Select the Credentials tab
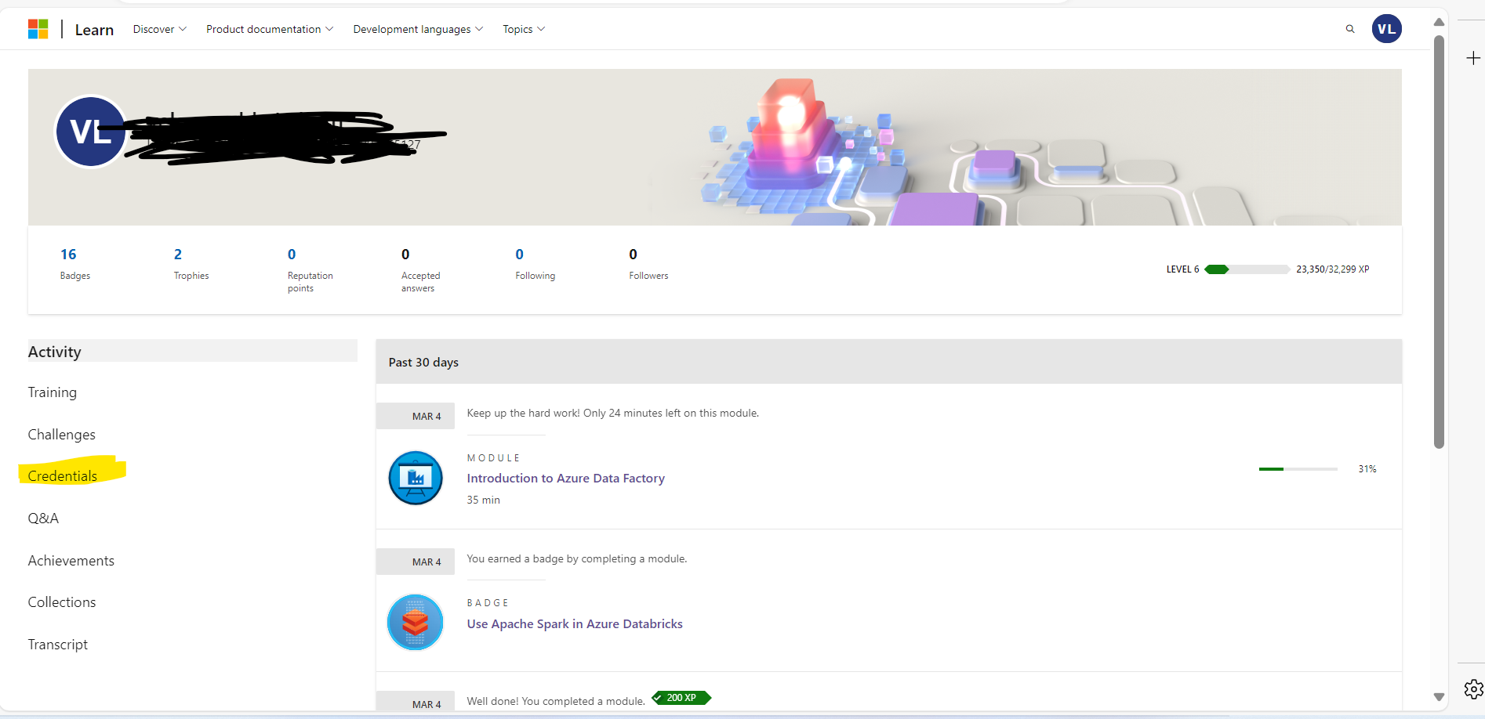 coord(63,476)
